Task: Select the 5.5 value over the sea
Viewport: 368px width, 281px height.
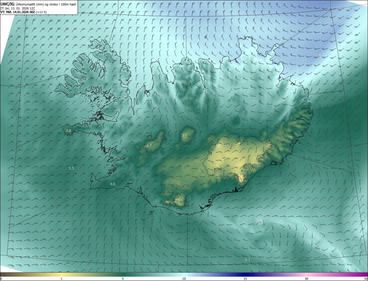Action: pos(71,168)
